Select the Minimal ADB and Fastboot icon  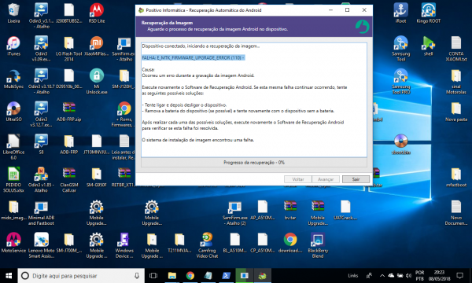(41, 212)
